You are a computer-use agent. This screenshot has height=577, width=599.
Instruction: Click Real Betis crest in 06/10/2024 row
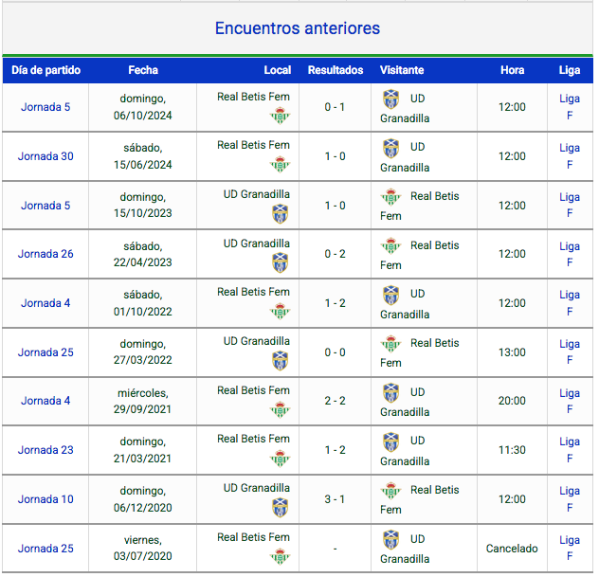pos(281,117)
